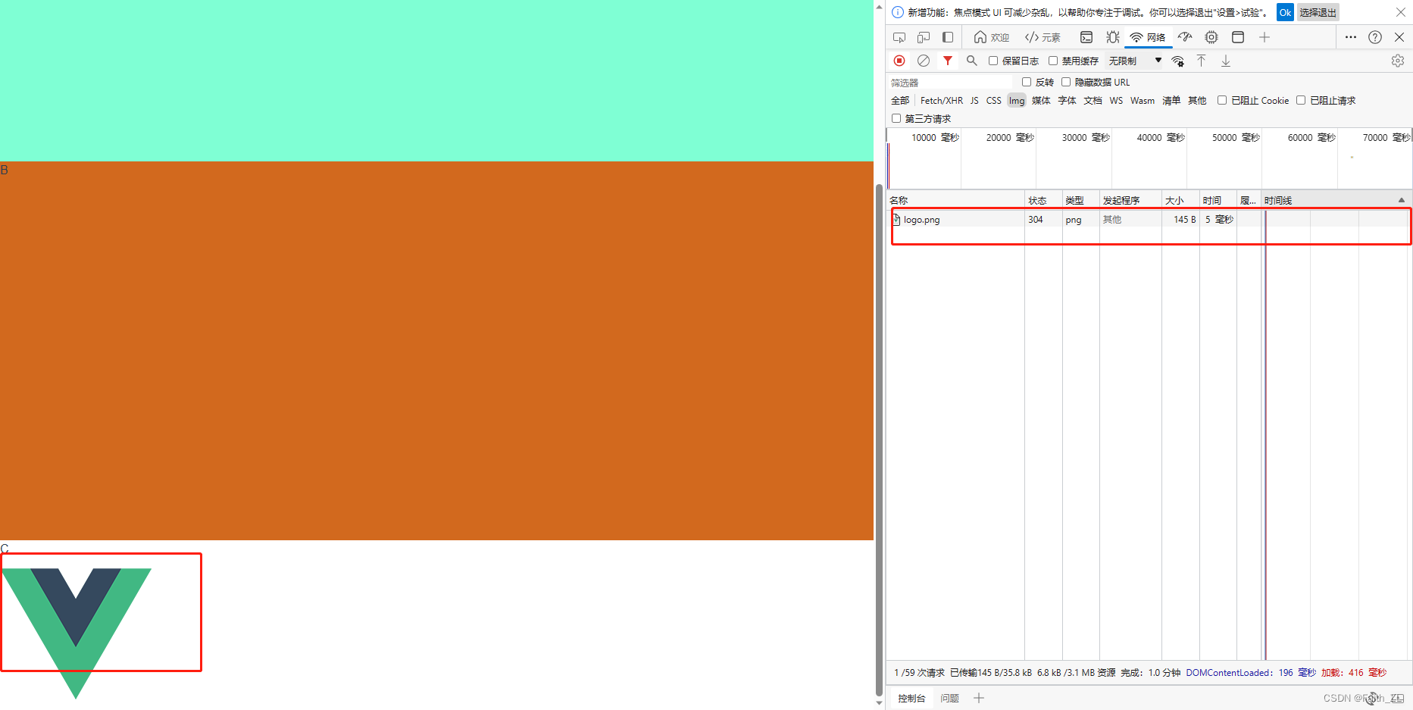1413x710 pixels.
Task: Open network conditions wifi-gear icon
Action: click(1178, 61)
